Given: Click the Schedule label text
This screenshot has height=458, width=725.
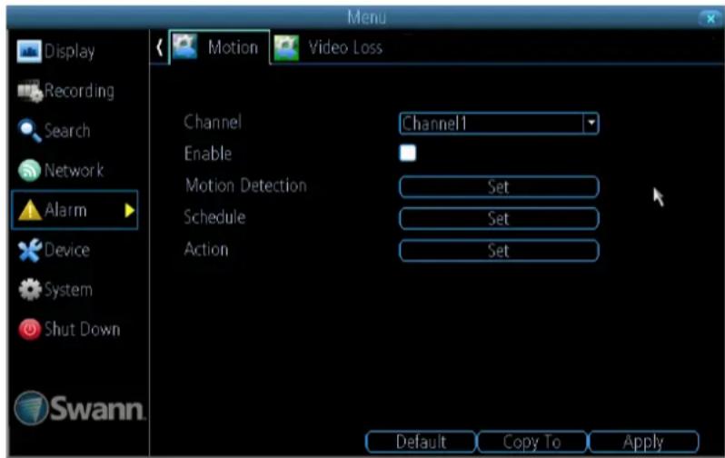Looking at the screenshot, I should pyautogui.click(x=214, y=217).
